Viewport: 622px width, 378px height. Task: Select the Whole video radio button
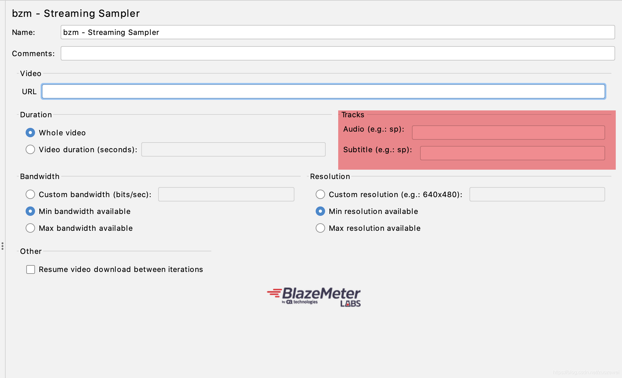(x=30, y=133)
